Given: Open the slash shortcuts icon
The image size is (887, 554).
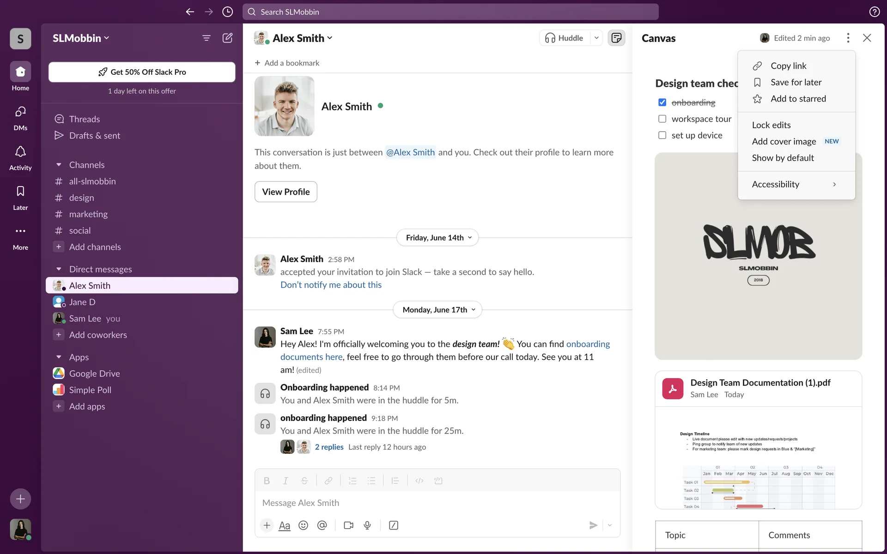Looking at the screenshot, I should coord(394,525).
